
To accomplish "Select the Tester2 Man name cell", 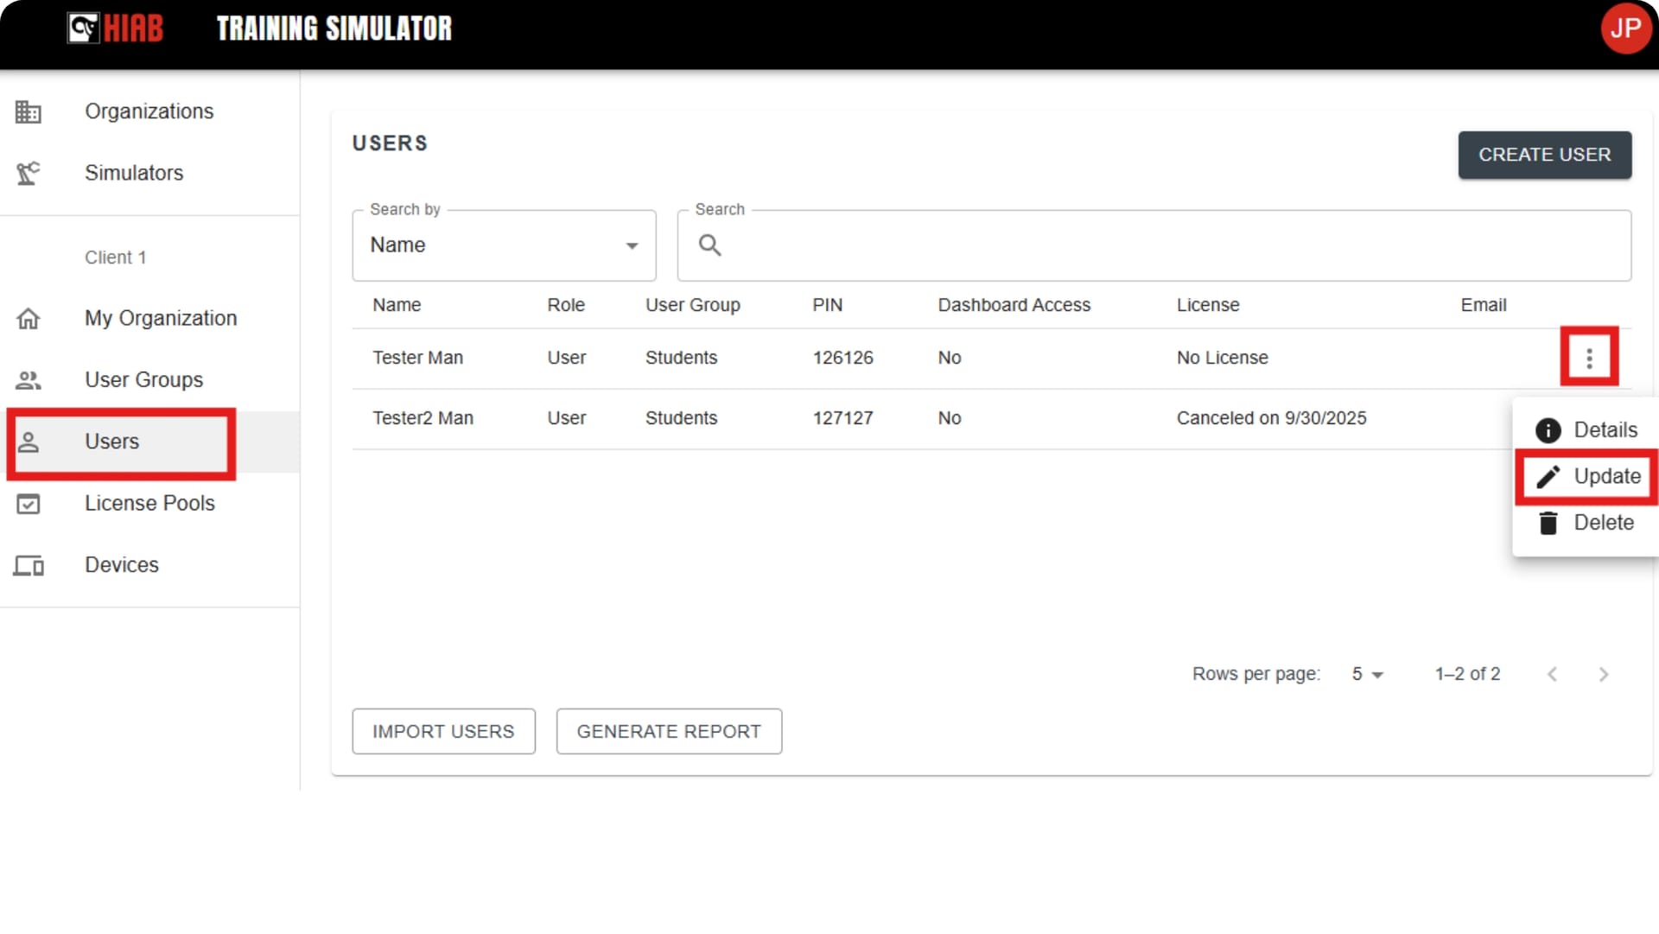I will [x=423, y=418].
